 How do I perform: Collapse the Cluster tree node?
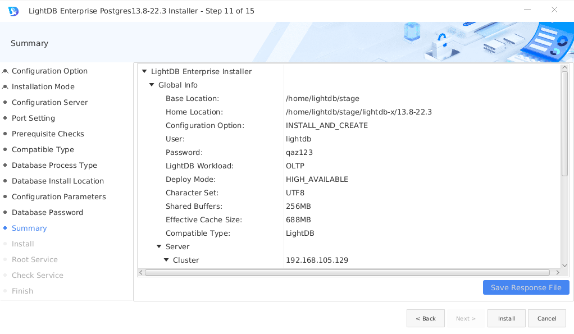(x=166, y=260)
